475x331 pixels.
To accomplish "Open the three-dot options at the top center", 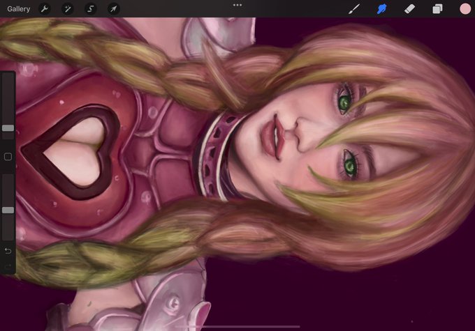I will coord(237,5).
